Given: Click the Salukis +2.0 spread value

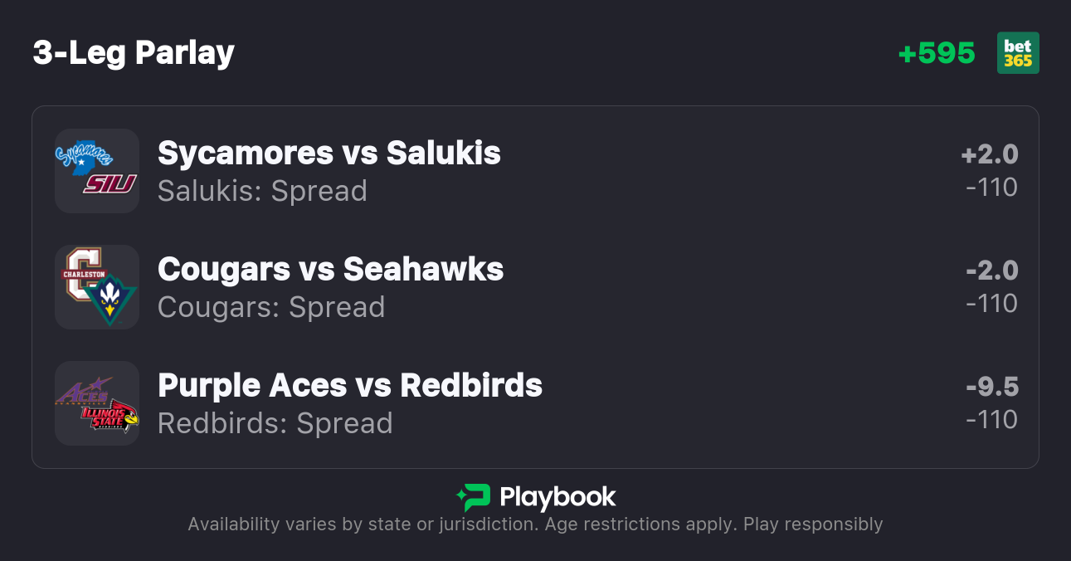Looking at the screenshot, I should (990, 154).
